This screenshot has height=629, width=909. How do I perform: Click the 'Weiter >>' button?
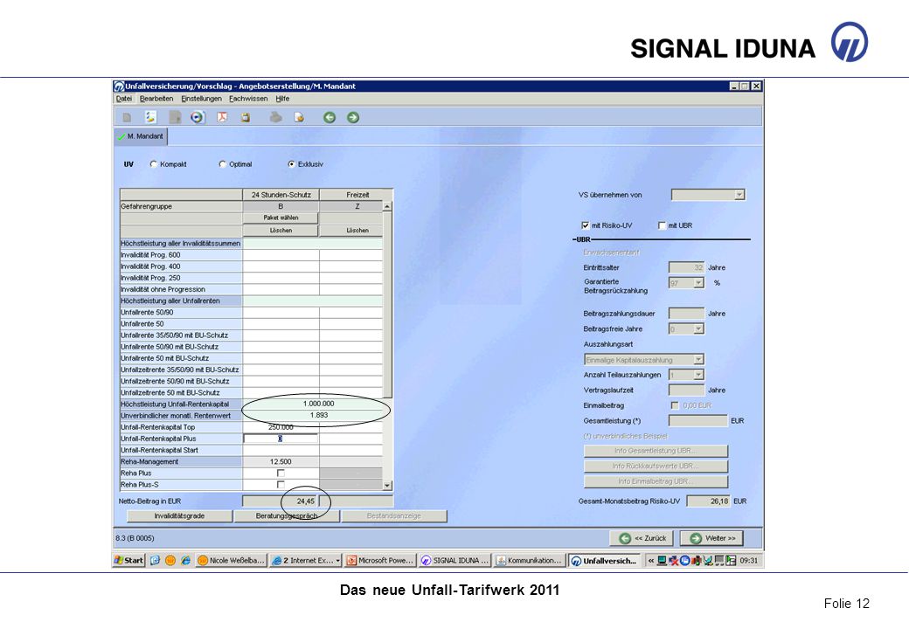click(711, 539)
